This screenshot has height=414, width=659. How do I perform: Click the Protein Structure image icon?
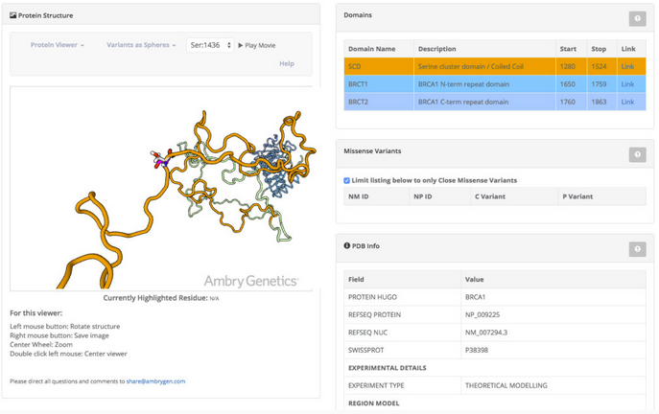[12, 16]
